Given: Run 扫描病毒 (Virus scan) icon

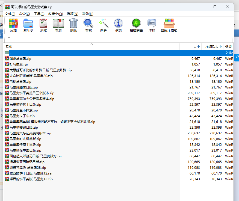Looking at the screenshot, I should (x=136, y=25).
